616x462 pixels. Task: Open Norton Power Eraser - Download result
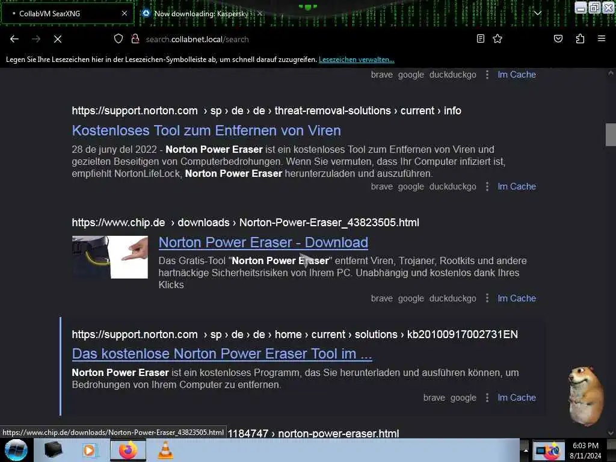pyautogui.click(x=263, y=242)
